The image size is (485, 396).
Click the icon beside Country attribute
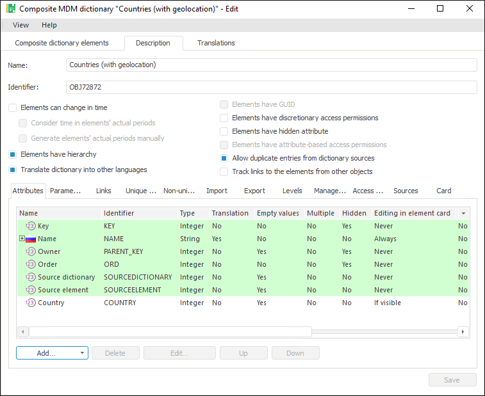click(30, 303)
